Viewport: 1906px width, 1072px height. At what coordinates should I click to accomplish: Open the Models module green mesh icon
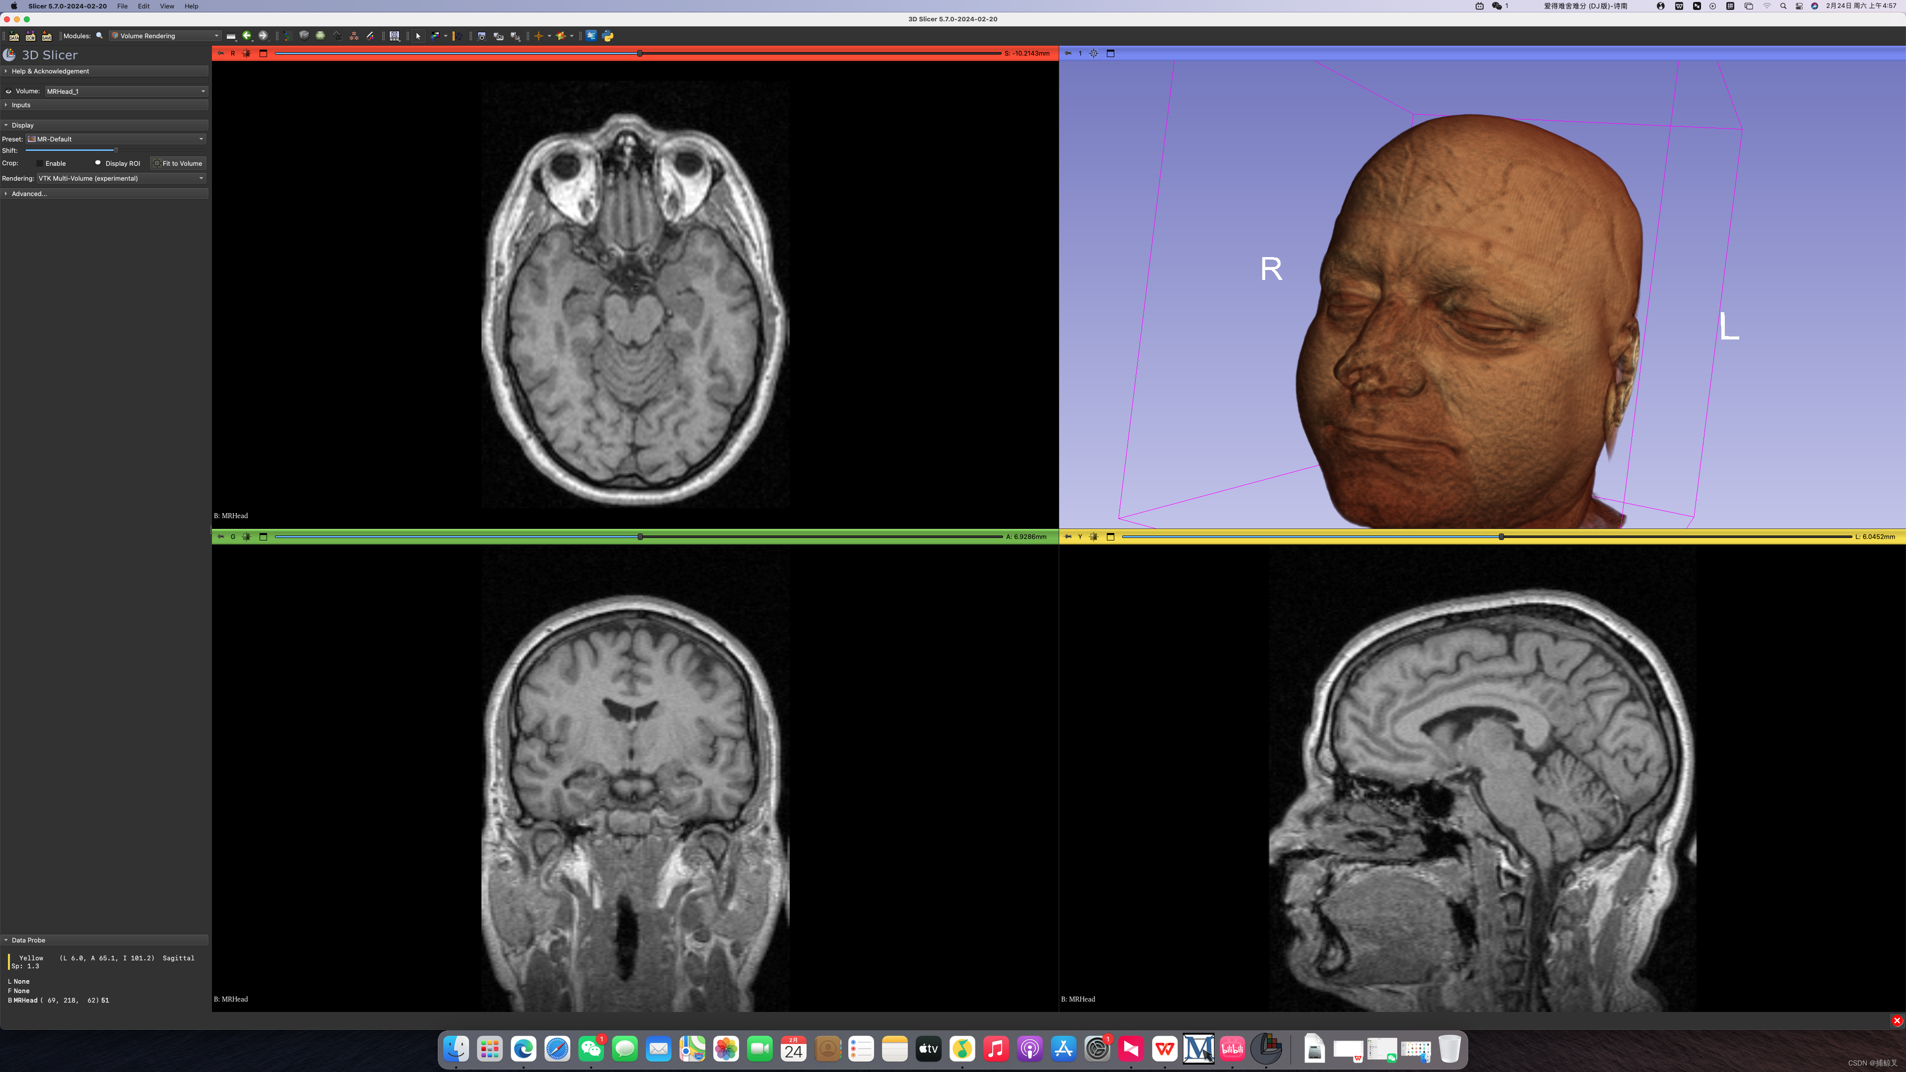320,36
